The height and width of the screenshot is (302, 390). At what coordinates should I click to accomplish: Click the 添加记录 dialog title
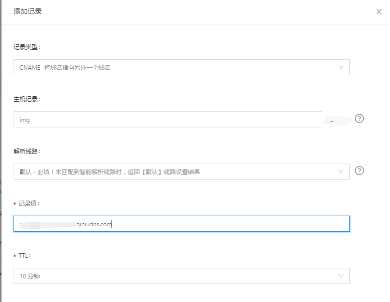coord(28,11)
